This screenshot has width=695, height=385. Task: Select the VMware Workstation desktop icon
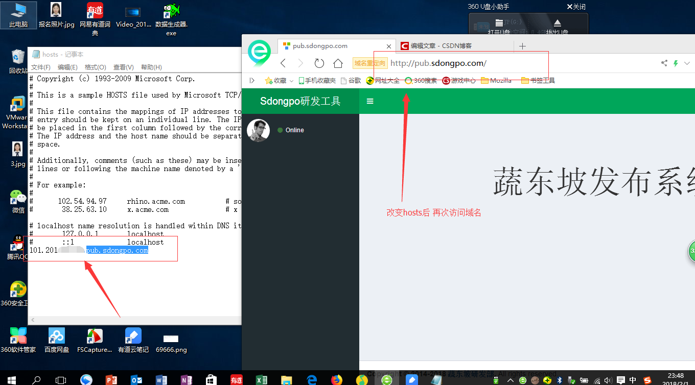[16, 112]
